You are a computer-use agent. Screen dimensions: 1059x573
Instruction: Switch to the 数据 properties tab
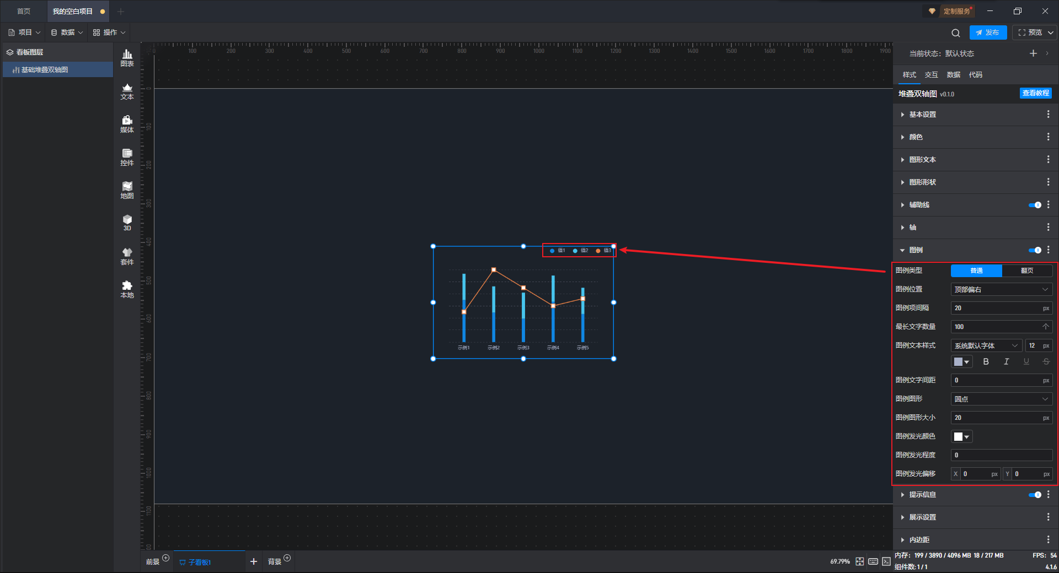[954, 75]
